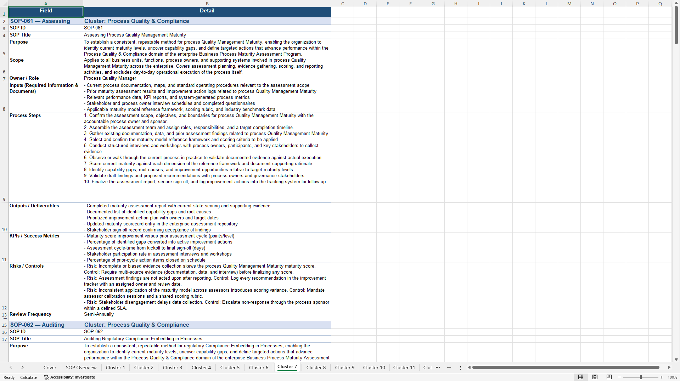Click 'SOP-061 — Assessing' cell
Image resolution: width=680 pixels, height=381 pixels.
(x=46, y=21)
